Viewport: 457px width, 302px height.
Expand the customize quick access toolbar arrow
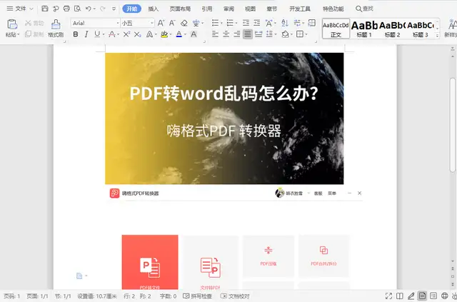[114, 9]
